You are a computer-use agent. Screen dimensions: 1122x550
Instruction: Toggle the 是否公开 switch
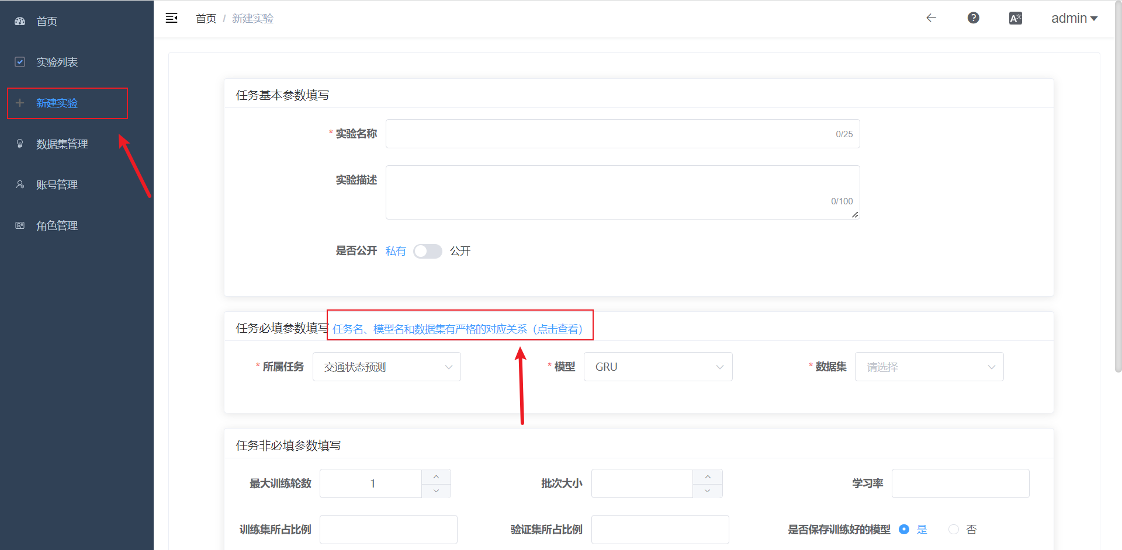point(428,251)
